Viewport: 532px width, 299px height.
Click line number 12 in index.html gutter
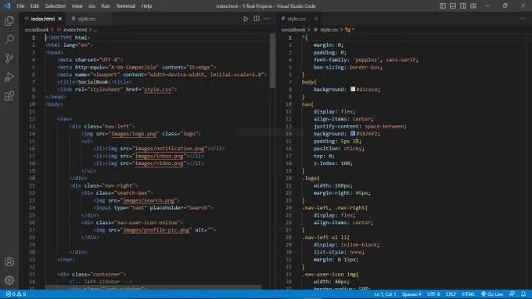pyautogui.click(x=32, y=119)
